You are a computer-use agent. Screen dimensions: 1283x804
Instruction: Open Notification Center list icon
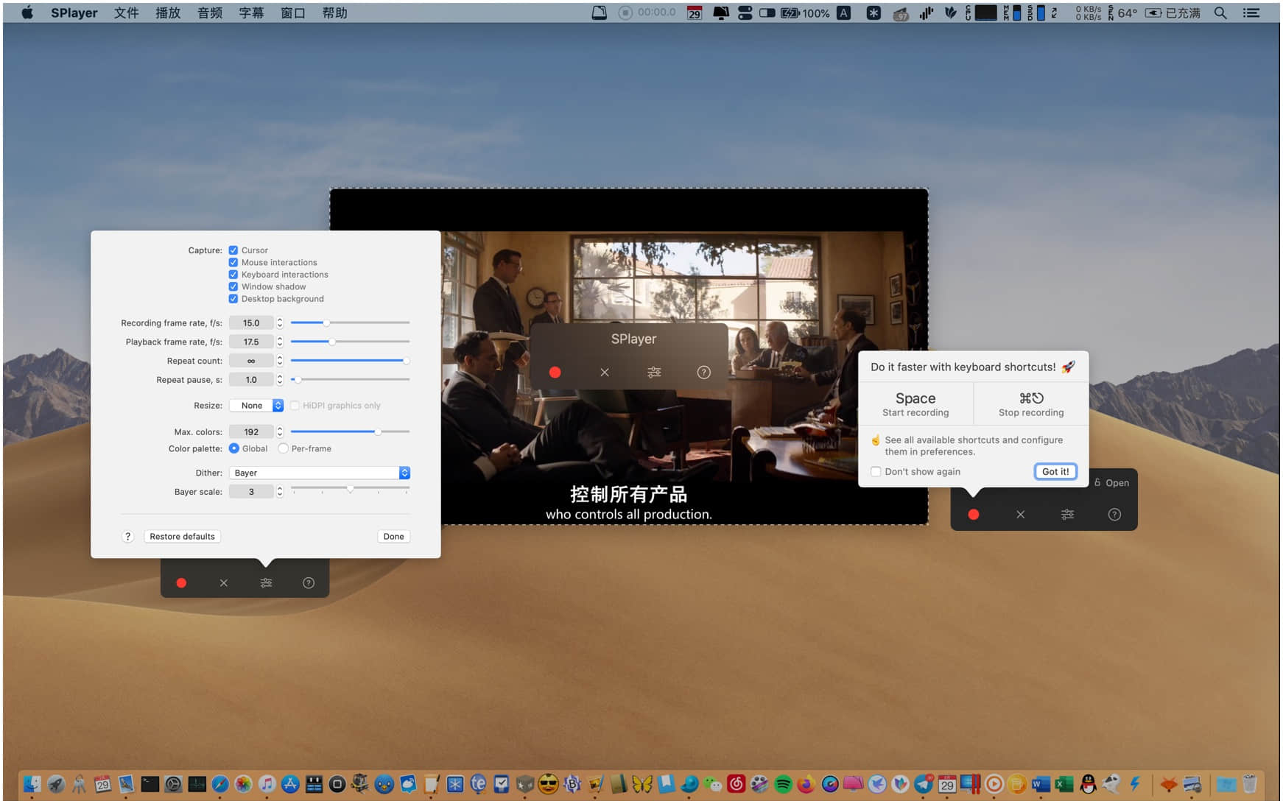[1251, 13]
